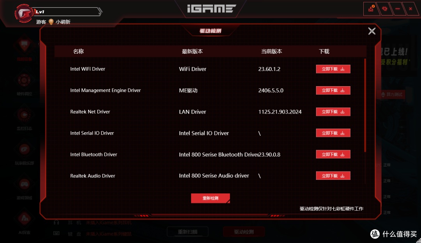
Task: Click the 重新检测 re-detect button
Action: tap(210, 198)
